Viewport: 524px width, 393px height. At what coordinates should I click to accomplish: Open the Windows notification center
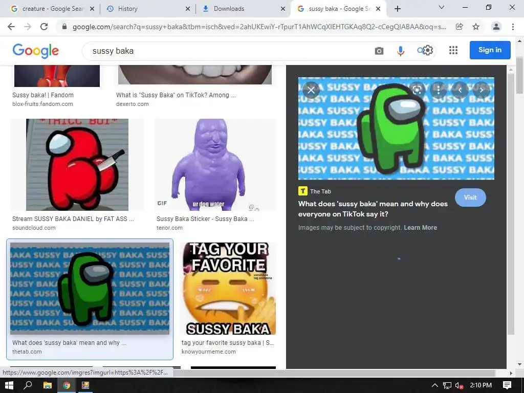(x=507, y=385)
